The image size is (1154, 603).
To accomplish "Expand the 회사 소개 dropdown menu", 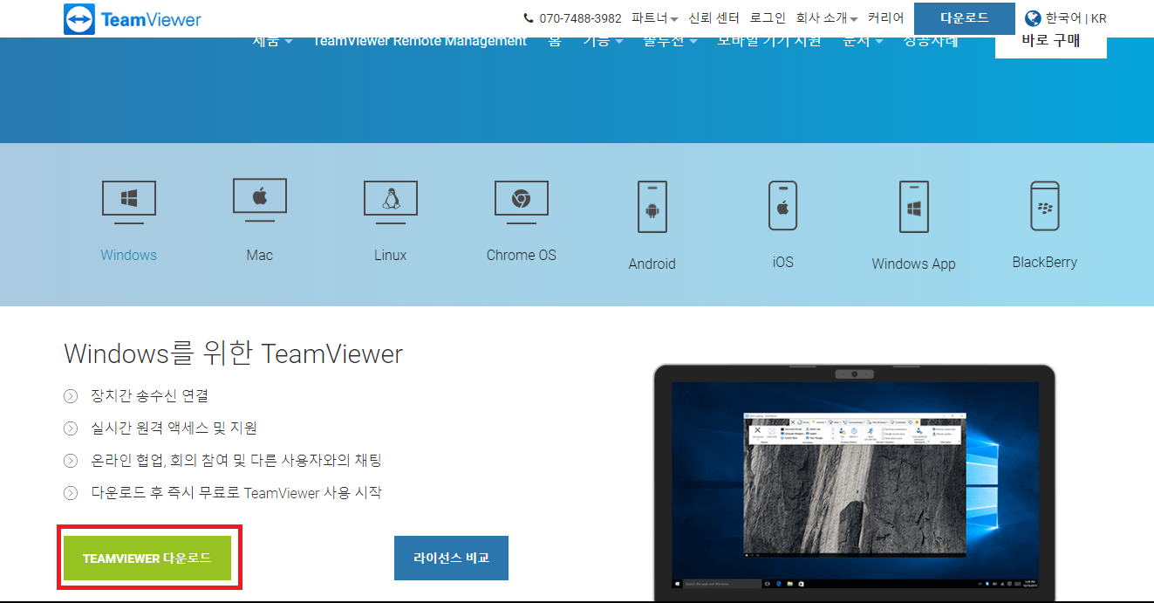I will pyautogui.click(x=827, y=18).
